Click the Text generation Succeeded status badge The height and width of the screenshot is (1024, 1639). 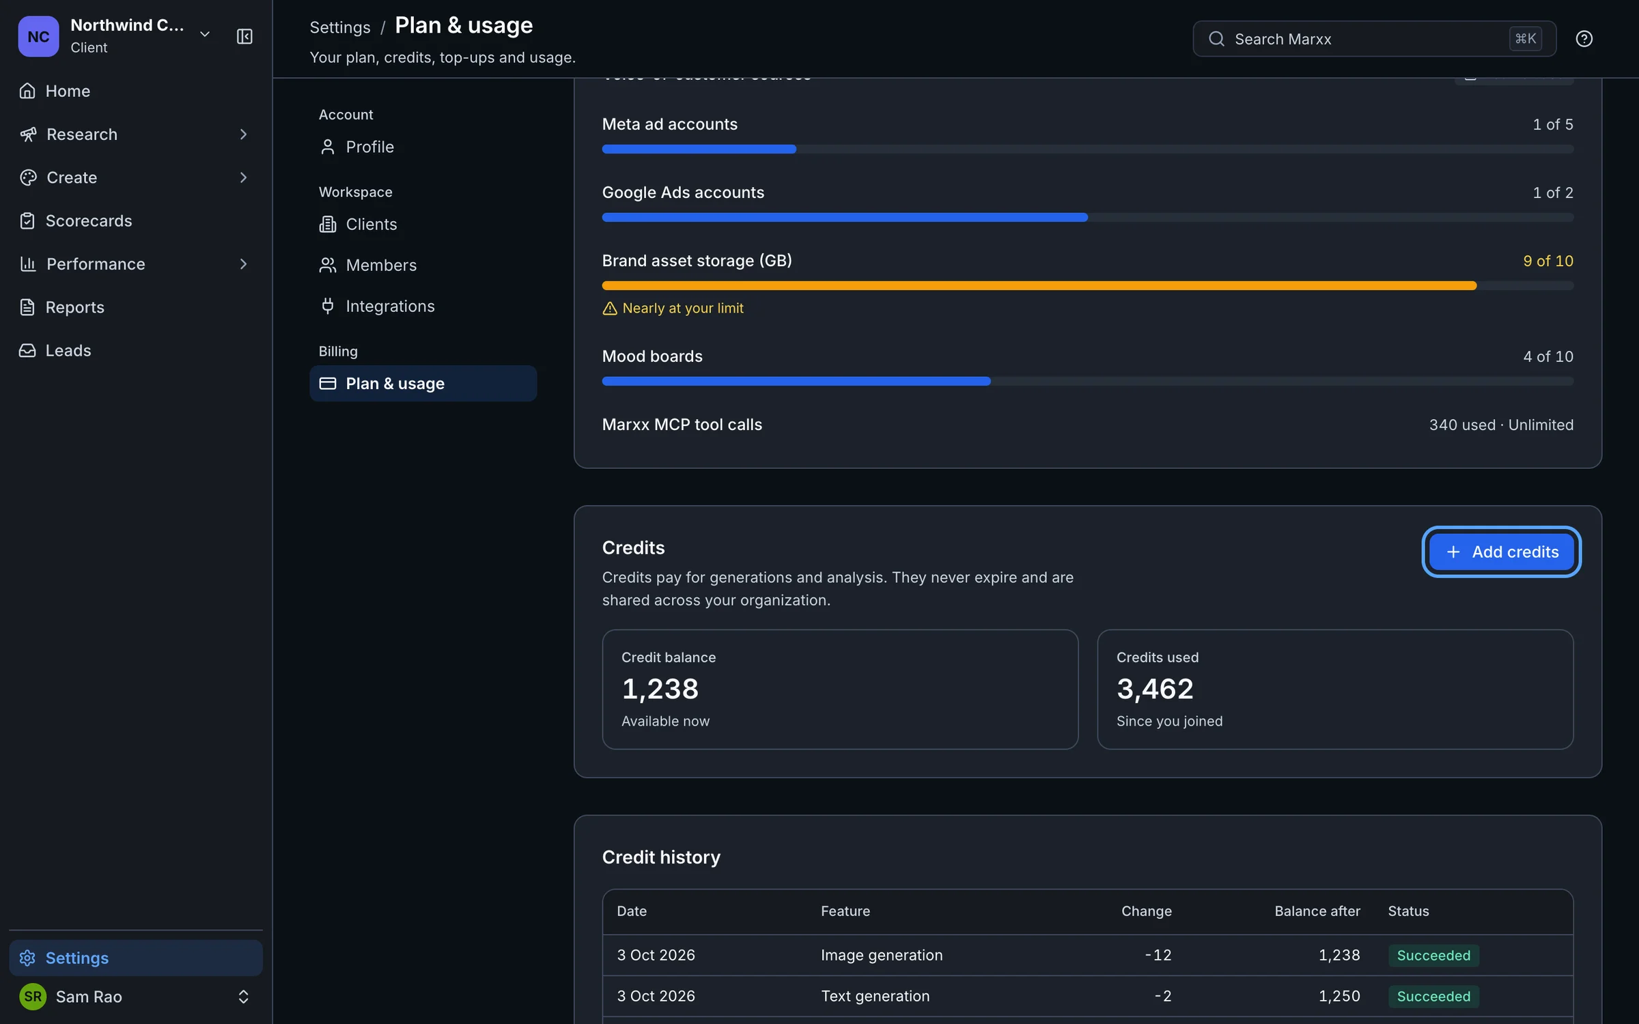click(1433, 996)
